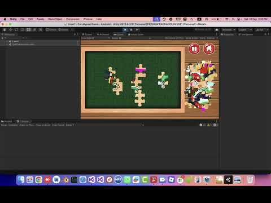
Task: Open the Hierarchy panel options menu
Action: (78, 34)
